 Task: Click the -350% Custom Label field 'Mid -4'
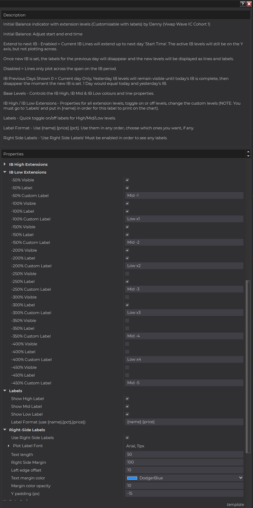184,336
